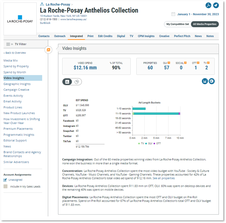The height and width of the screenshot is (223, 226).
Task: Open Programmatic Insights in sidebar
Action: point(19,135)
